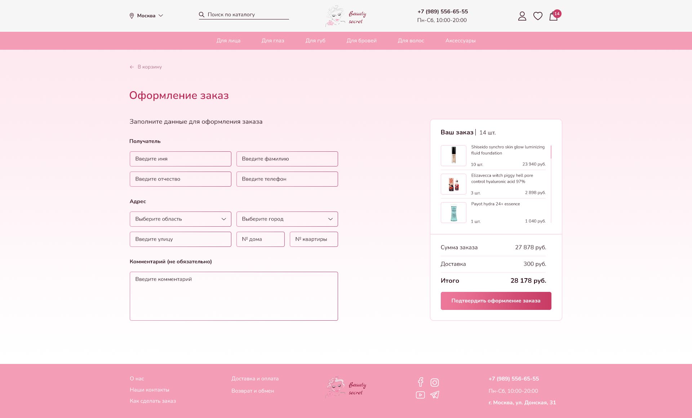Viewport: 692px width, 418px height.
Task: Click the header phone number +7 (989) 556-65-55
Action: [443, 12]
